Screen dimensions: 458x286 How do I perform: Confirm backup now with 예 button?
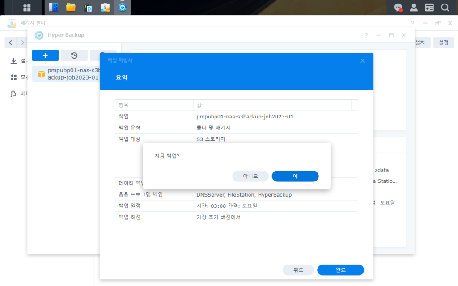[x=295, y=176]
